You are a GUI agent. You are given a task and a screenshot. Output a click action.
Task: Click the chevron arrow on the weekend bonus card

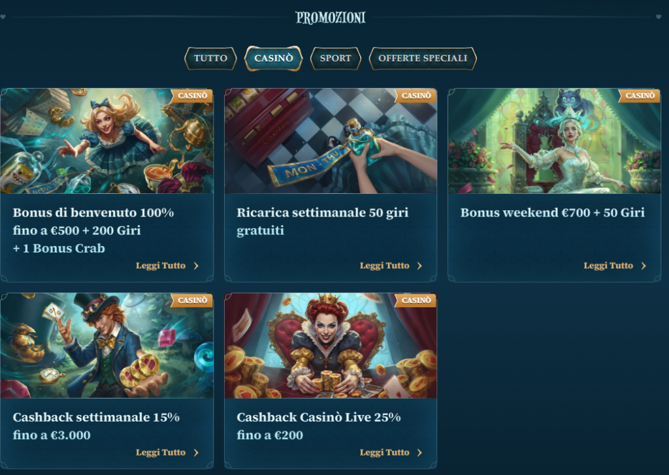(x=644, y=266)
